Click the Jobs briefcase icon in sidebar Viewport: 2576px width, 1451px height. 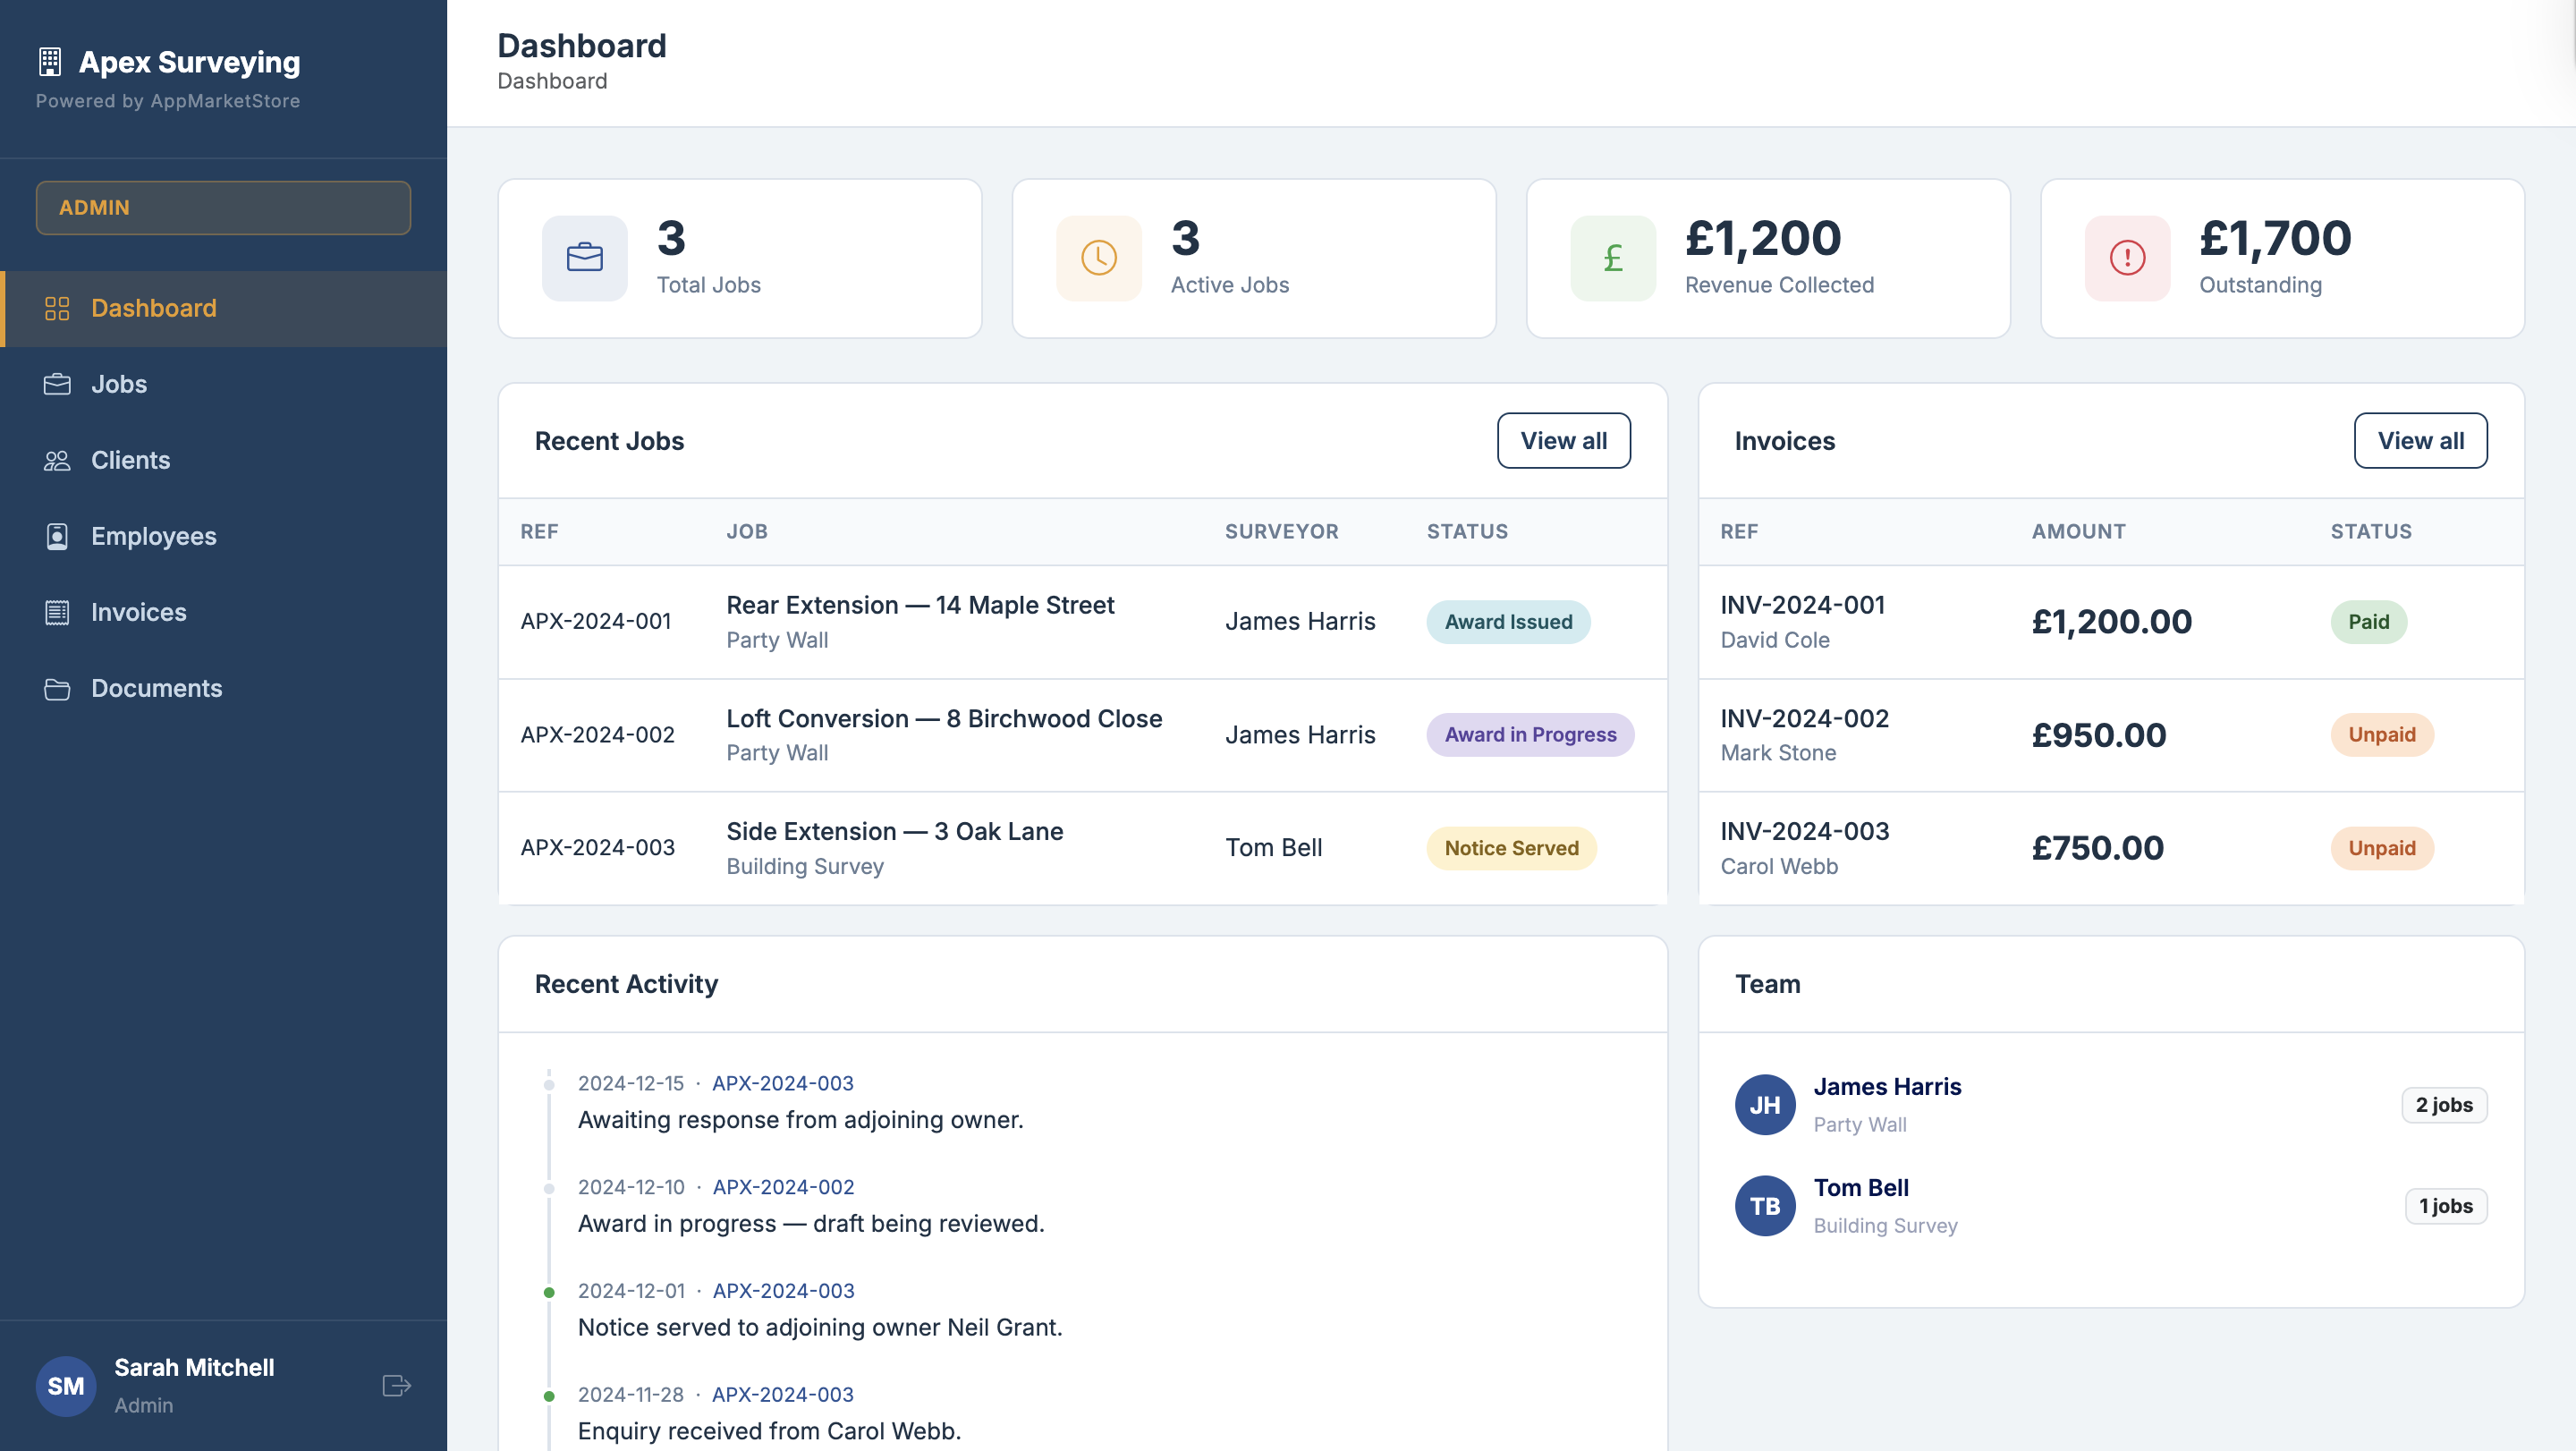57,384
